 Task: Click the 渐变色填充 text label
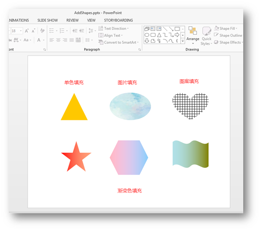pyautogui.click(x=129, y=191)
